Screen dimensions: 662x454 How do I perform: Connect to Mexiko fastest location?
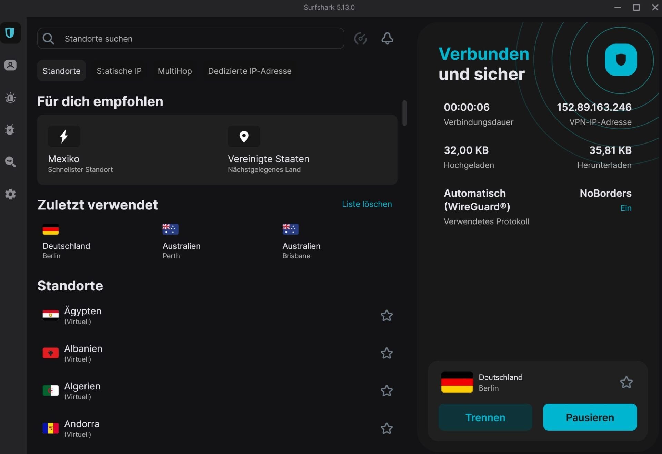[127, 150]
